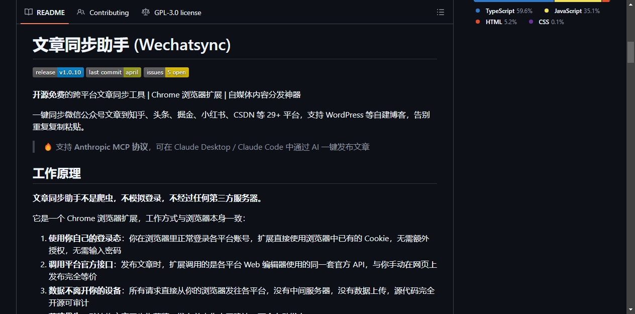Click the scrollbar down arrow

click(630, 309)
